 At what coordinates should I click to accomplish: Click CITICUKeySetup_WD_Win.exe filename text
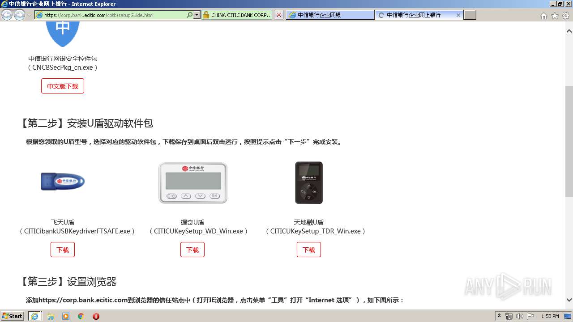pyautogui.click(x=198, y=231)
